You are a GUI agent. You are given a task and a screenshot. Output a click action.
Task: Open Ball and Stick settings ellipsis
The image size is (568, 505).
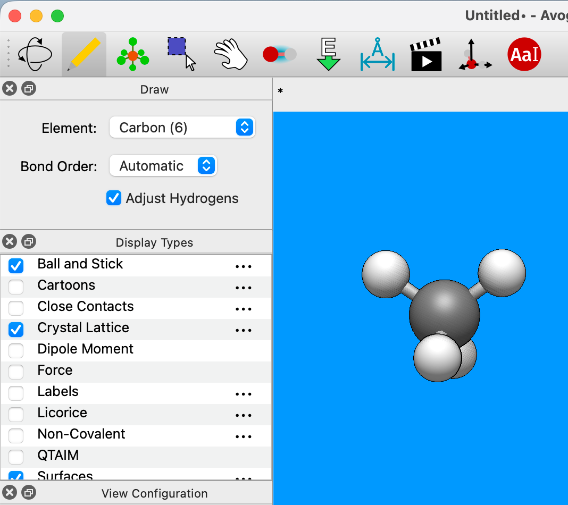tap(243, 266)
